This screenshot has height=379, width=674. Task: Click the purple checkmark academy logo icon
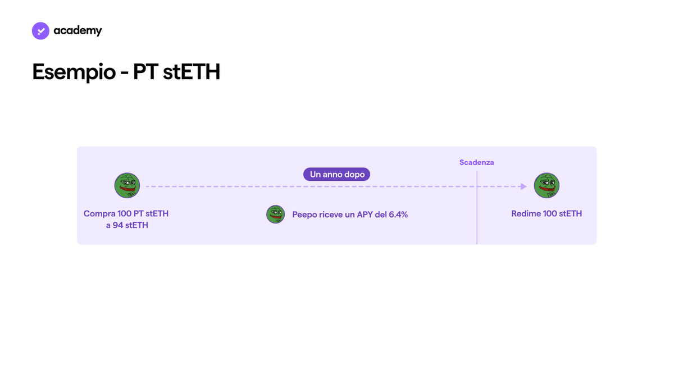coord(41,31)
